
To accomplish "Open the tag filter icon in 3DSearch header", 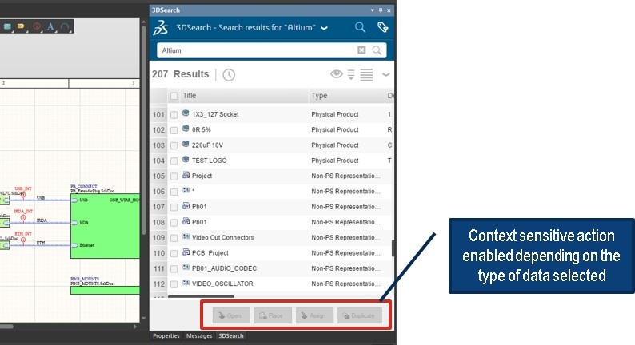I will [383, 27].
